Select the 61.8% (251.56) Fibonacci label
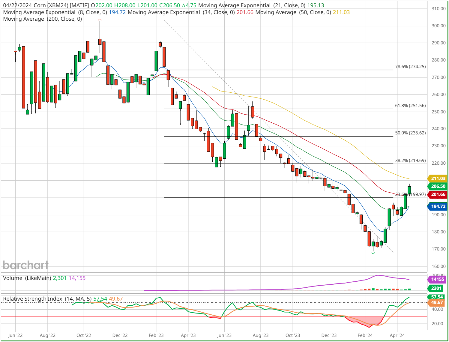The height and width of the screenshot is (342, 449). [410, 106]
